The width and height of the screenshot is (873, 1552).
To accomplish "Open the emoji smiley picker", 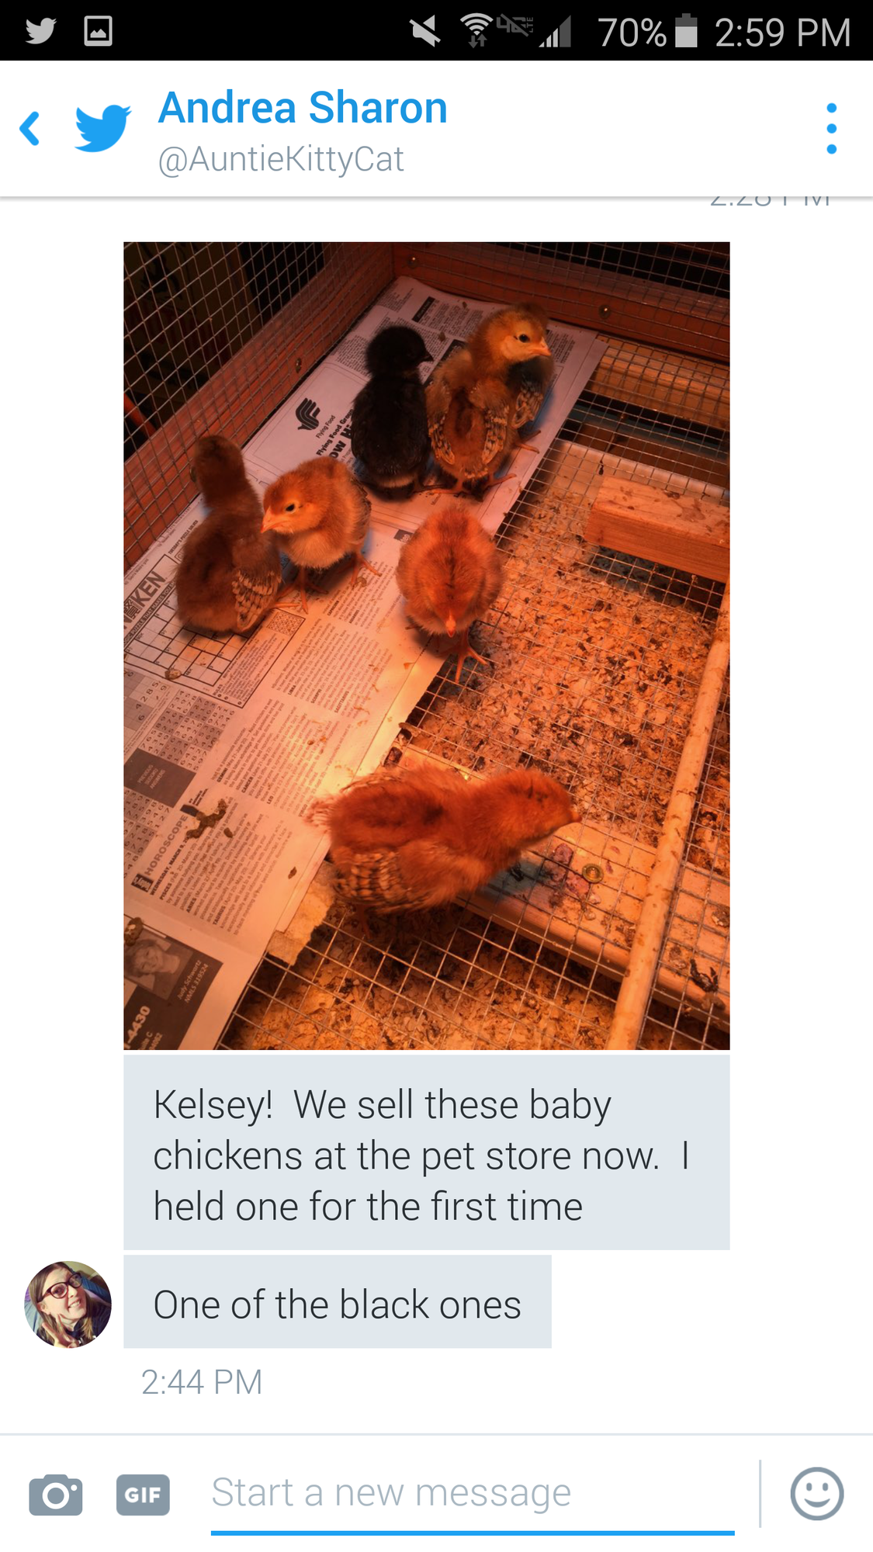I will pos(816,1493).
